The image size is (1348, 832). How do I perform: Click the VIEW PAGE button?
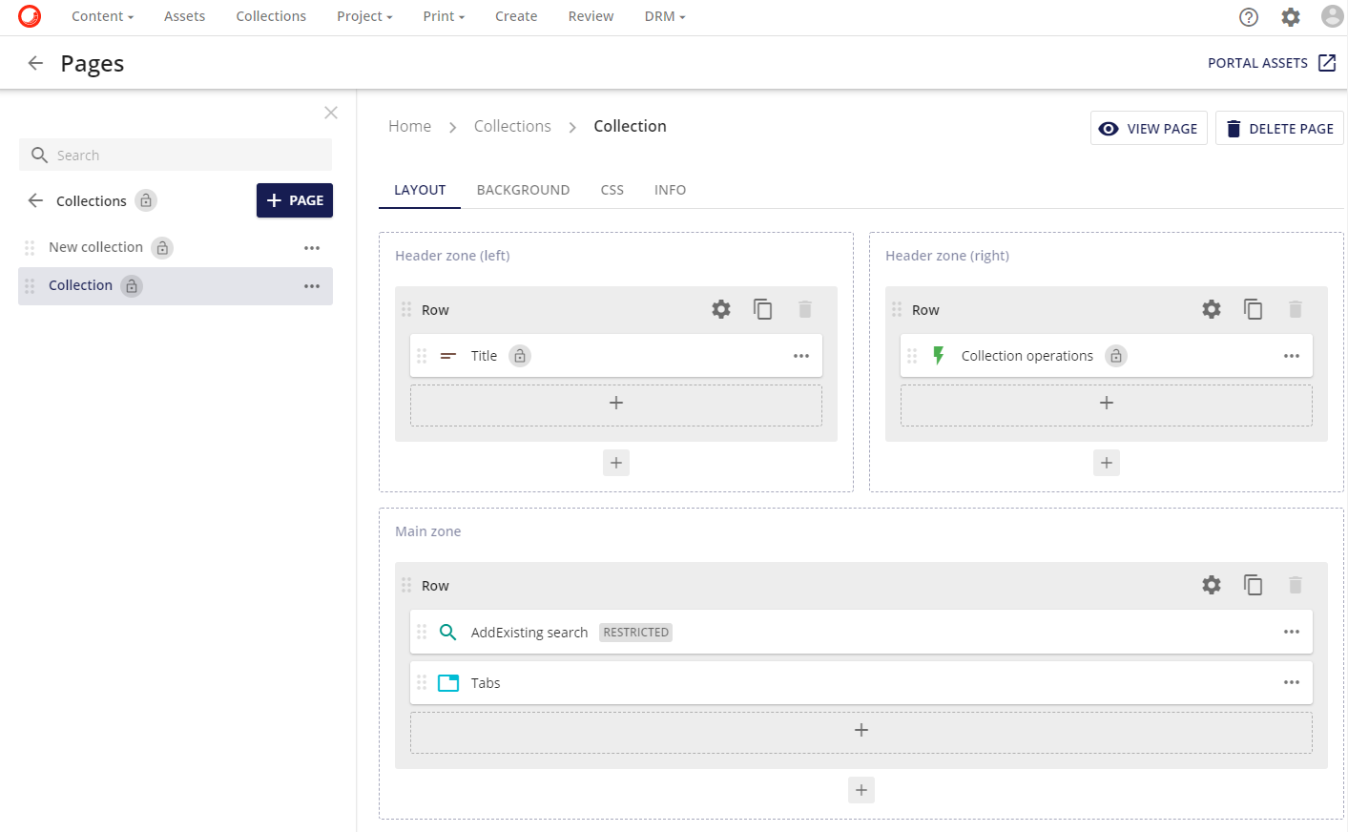click(1149, 128)
